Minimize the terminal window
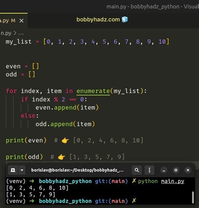 coord(164,170)
